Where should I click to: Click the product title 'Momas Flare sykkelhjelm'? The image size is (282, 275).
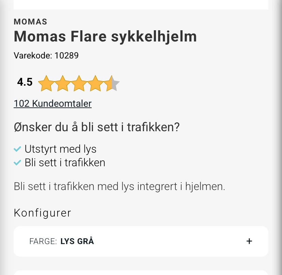pyautogui.click(x=105, y=36)
